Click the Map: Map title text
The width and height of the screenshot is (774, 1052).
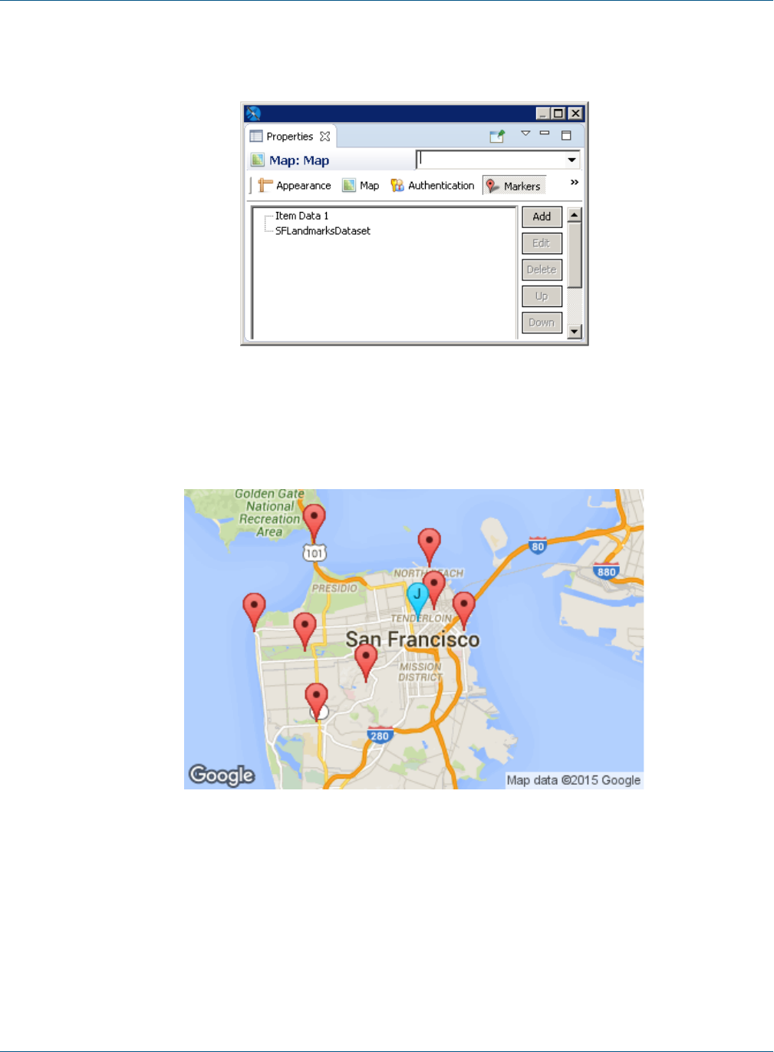299,160
